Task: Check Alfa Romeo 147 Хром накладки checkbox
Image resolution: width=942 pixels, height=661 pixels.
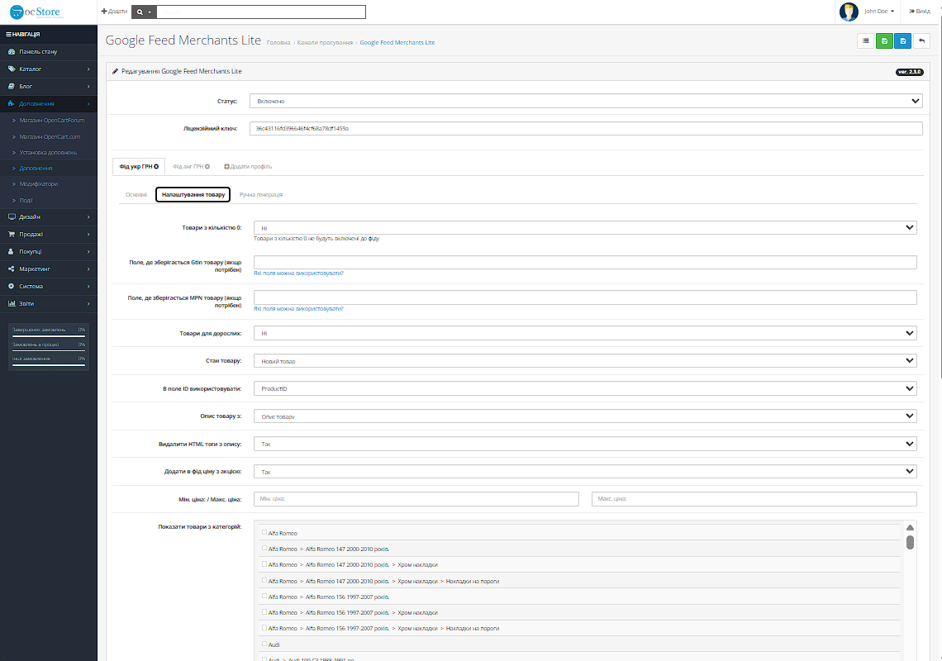Action: click(264, 564)
